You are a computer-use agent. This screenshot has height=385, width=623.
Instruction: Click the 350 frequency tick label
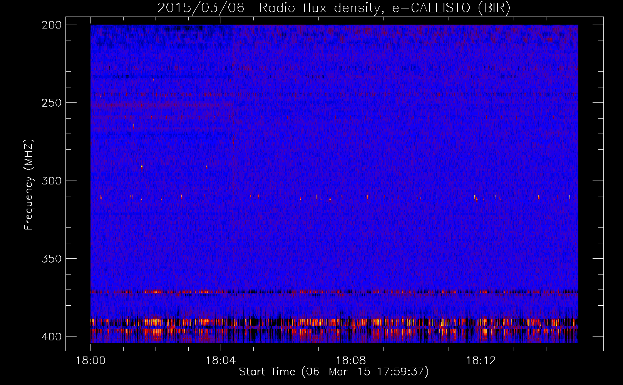[52, 259]
